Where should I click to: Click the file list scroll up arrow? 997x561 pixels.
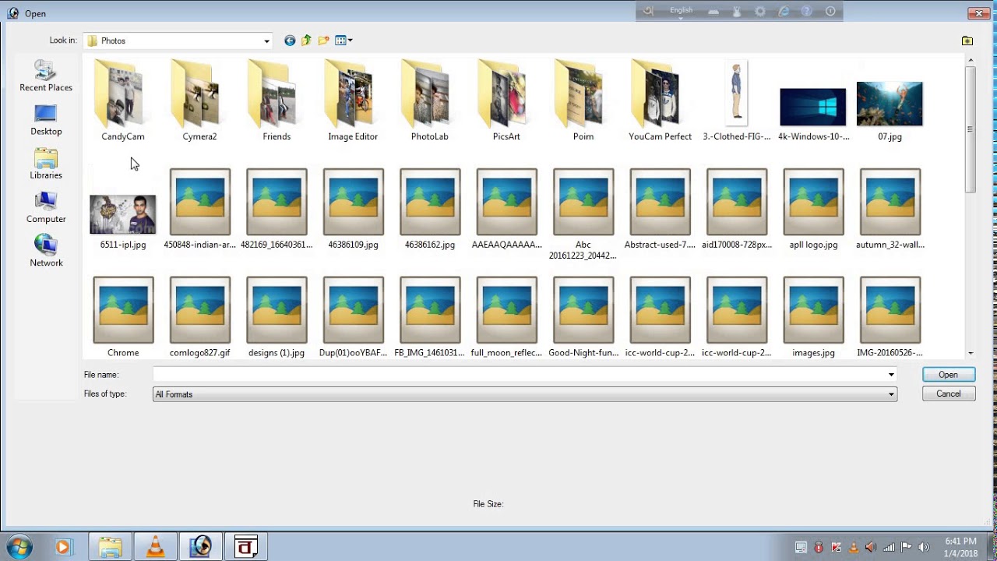click(971, 60)
